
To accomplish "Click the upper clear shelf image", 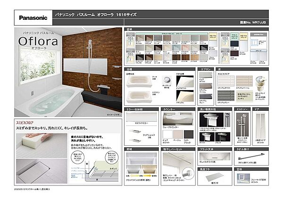I will tap(135, 131).
